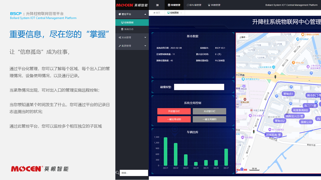This screenshot has height=180, width=321.
Task: Click the magnifier search icon in sidebar
Action: [x=117, y=173]
